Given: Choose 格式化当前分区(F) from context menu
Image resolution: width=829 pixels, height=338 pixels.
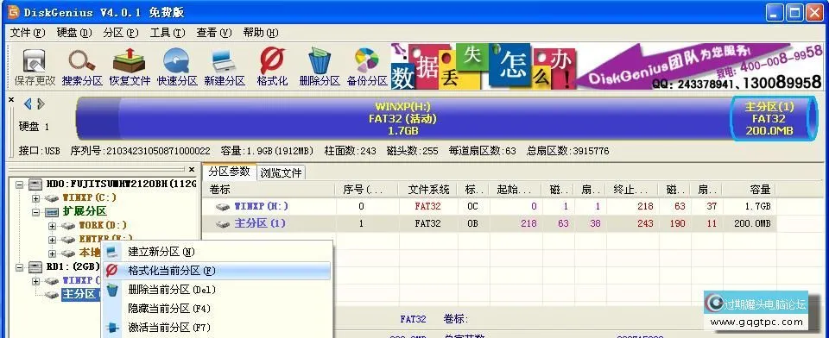Looking at the screenshot, I should (216, 271).
